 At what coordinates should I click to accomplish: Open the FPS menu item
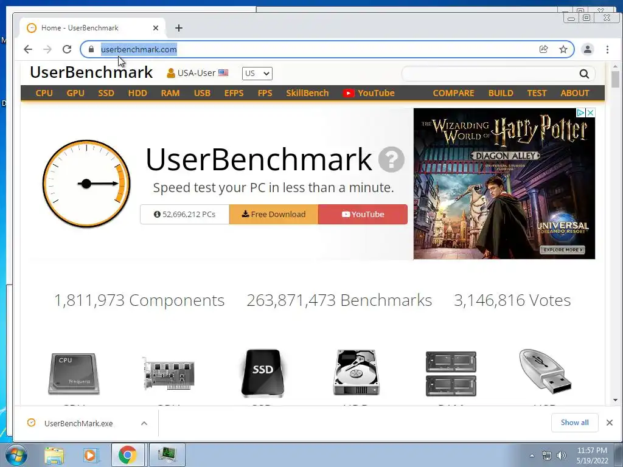[x=265, y=93]
